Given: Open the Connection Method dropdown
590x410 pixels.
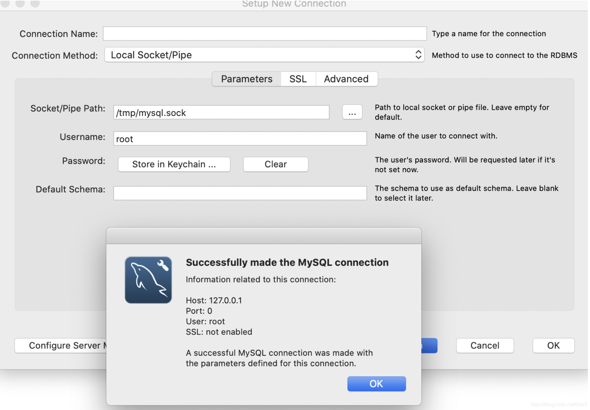Looking at the screenshot, I should (264, 55).
